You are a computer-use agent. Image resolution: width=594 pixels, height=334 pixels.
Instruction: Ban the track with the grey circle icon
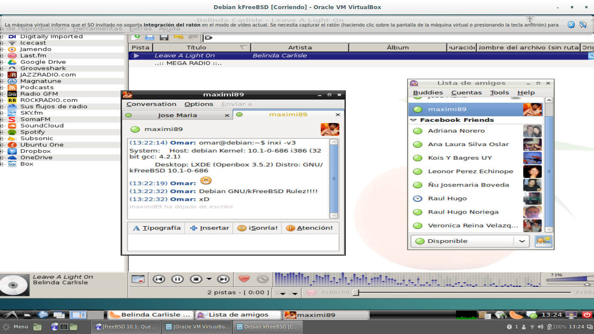263,279
